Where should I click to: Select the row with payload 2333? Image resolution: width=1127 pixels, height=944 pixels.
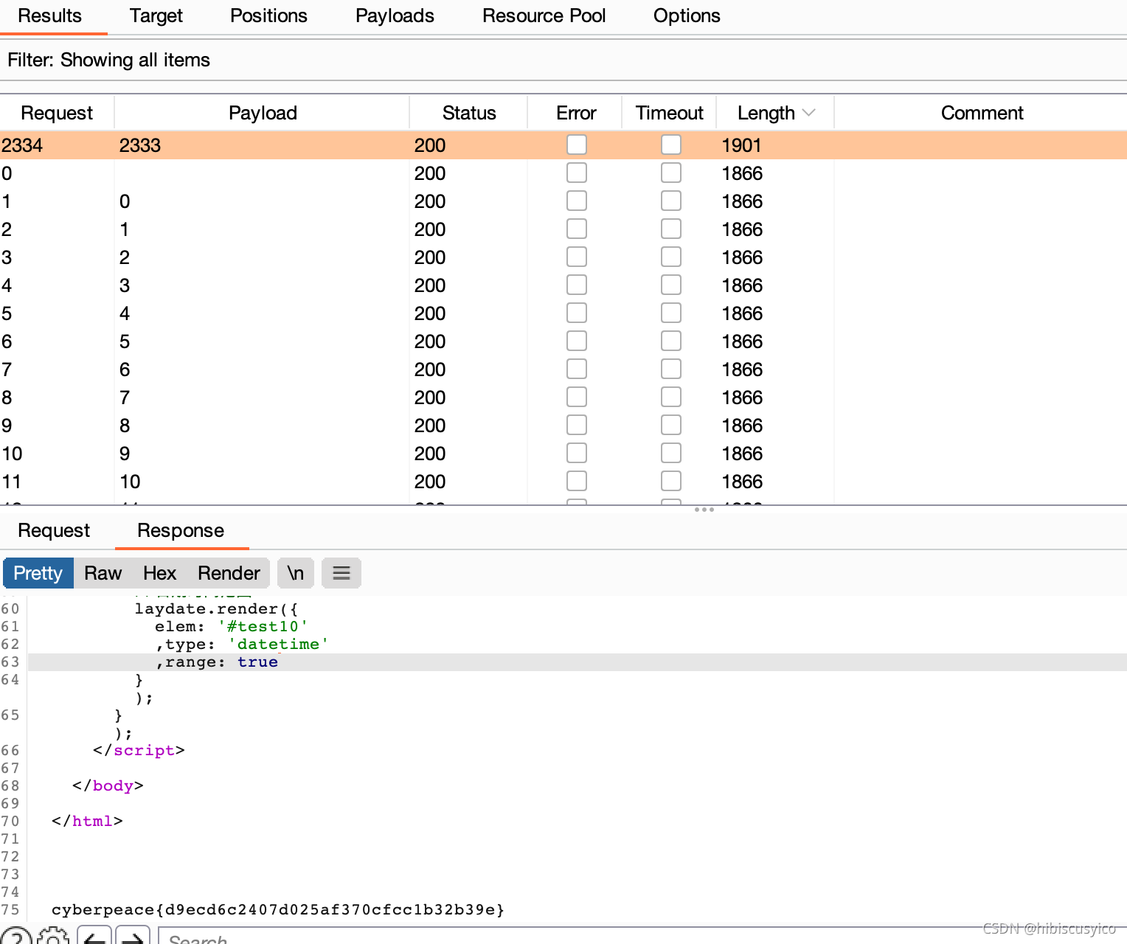[x=563, y=145]
